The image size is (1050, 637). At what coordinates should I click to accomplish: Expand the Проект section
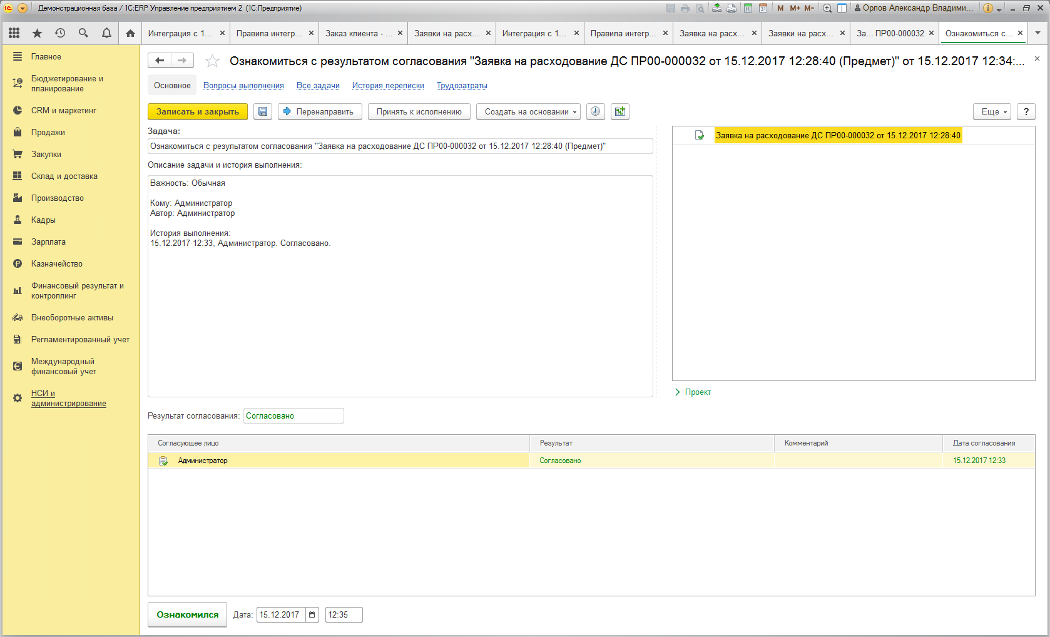pyautogui.click(x=693, y=392)
